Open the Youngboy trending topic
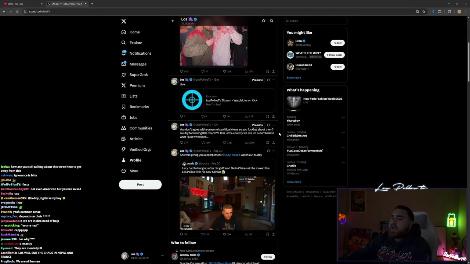The height and width of the screenshot is (264, 470). (293, 121)
